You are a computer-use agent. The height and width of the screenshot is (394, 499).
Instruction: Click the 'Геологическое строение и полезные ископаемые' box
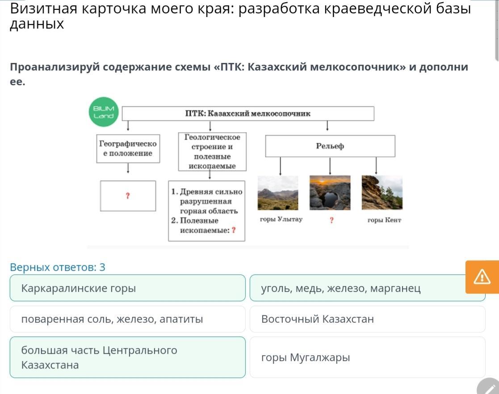(212, 152)
